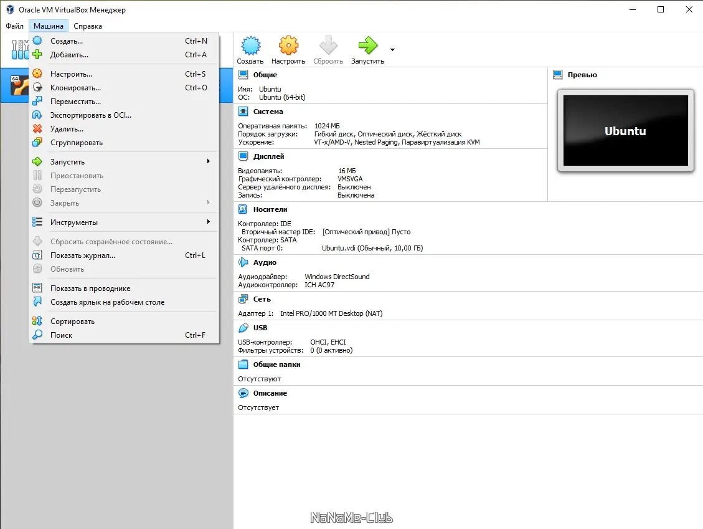Click the Аудио section speaker icon
The width and height of the screenshot is (703, 529).
click(243, 262)
